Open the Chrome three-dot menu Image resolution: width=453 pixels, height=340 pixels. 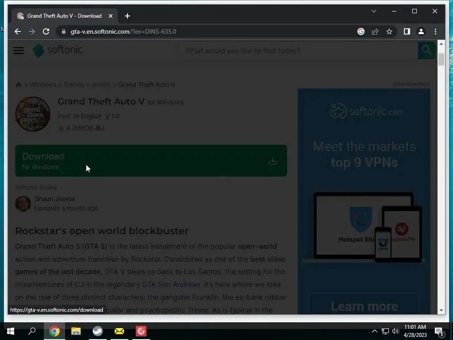pyautogui.click(x=435, y=31)
